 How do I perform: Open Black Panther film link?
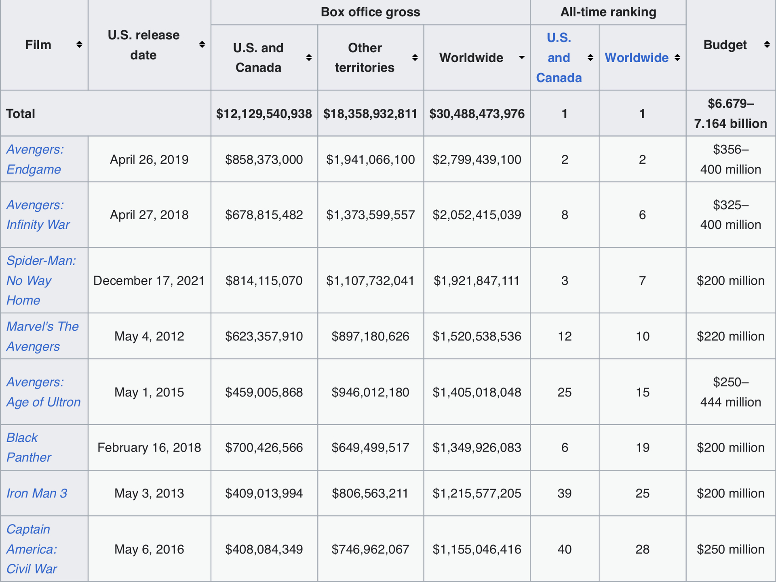point(29,447)
